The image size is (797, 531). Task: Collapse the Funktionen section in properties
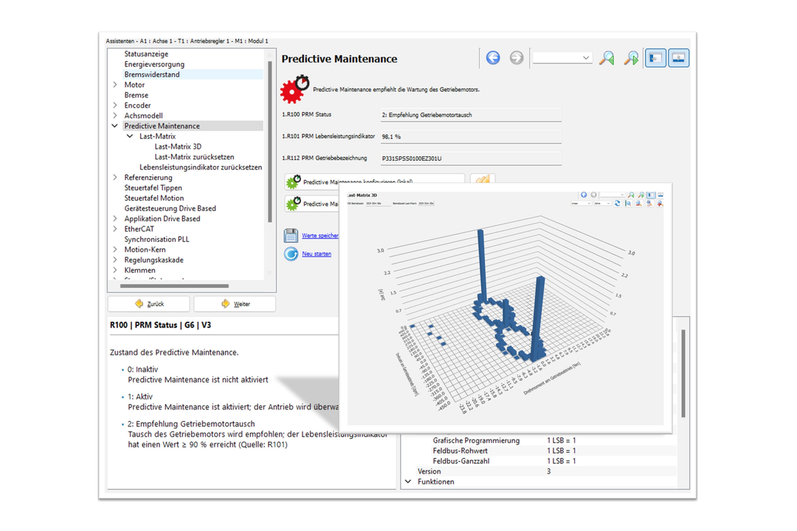[408, 481]
